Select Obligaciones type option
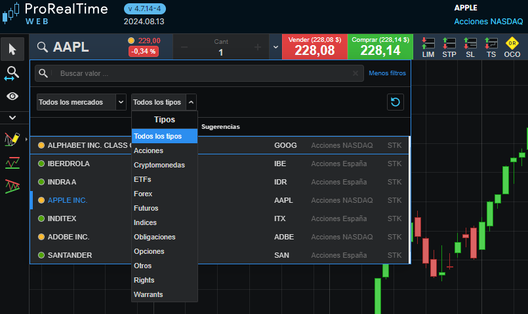Screen dimensions: 528x314 point(165,237)
